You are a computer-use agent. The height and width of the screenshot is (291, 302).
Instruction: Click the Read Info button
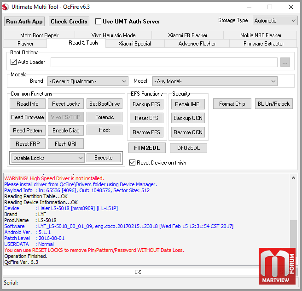point(28,104)
